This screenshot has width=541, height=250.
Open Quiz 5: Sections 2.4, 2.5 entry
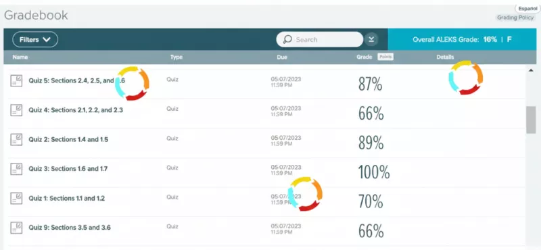(x=76, y=80)
